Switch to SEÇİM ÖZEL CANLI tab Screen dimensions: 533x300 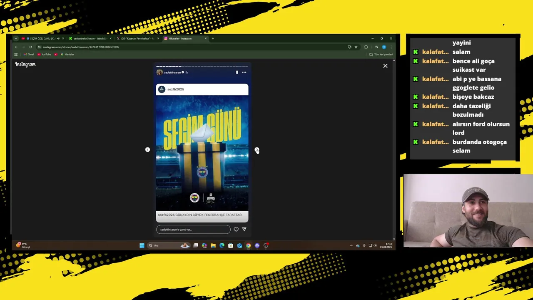click(x=42, y=38)
